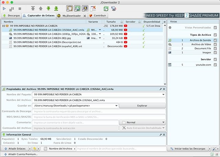Click the Añadir Enlaces button

(x=15, y=149)
